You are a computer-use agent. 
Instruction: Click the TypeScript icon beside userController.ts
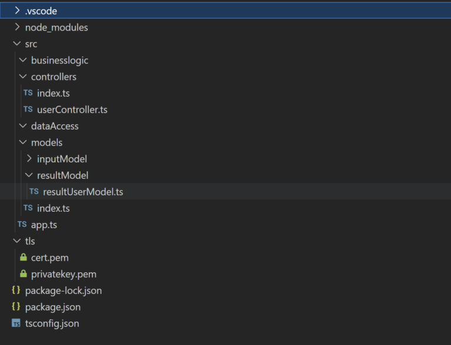click(x=28, y=109)
